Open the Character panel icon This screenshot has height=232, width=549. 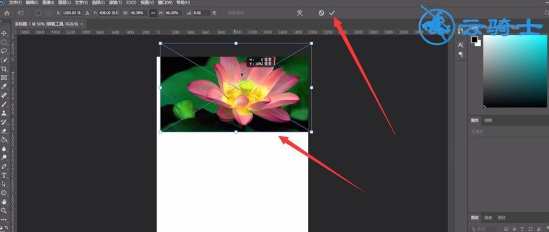tap(460, 45)
